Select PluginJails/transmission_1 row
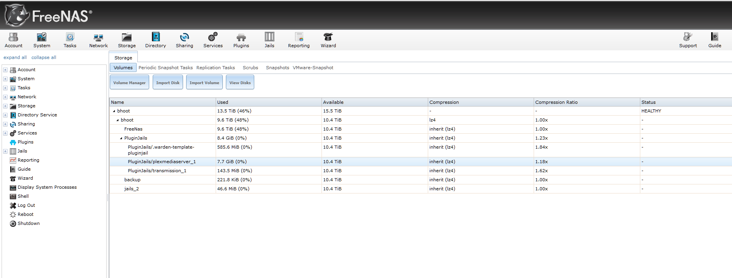This screenshot has width=732, height=278. click(421, 171)
